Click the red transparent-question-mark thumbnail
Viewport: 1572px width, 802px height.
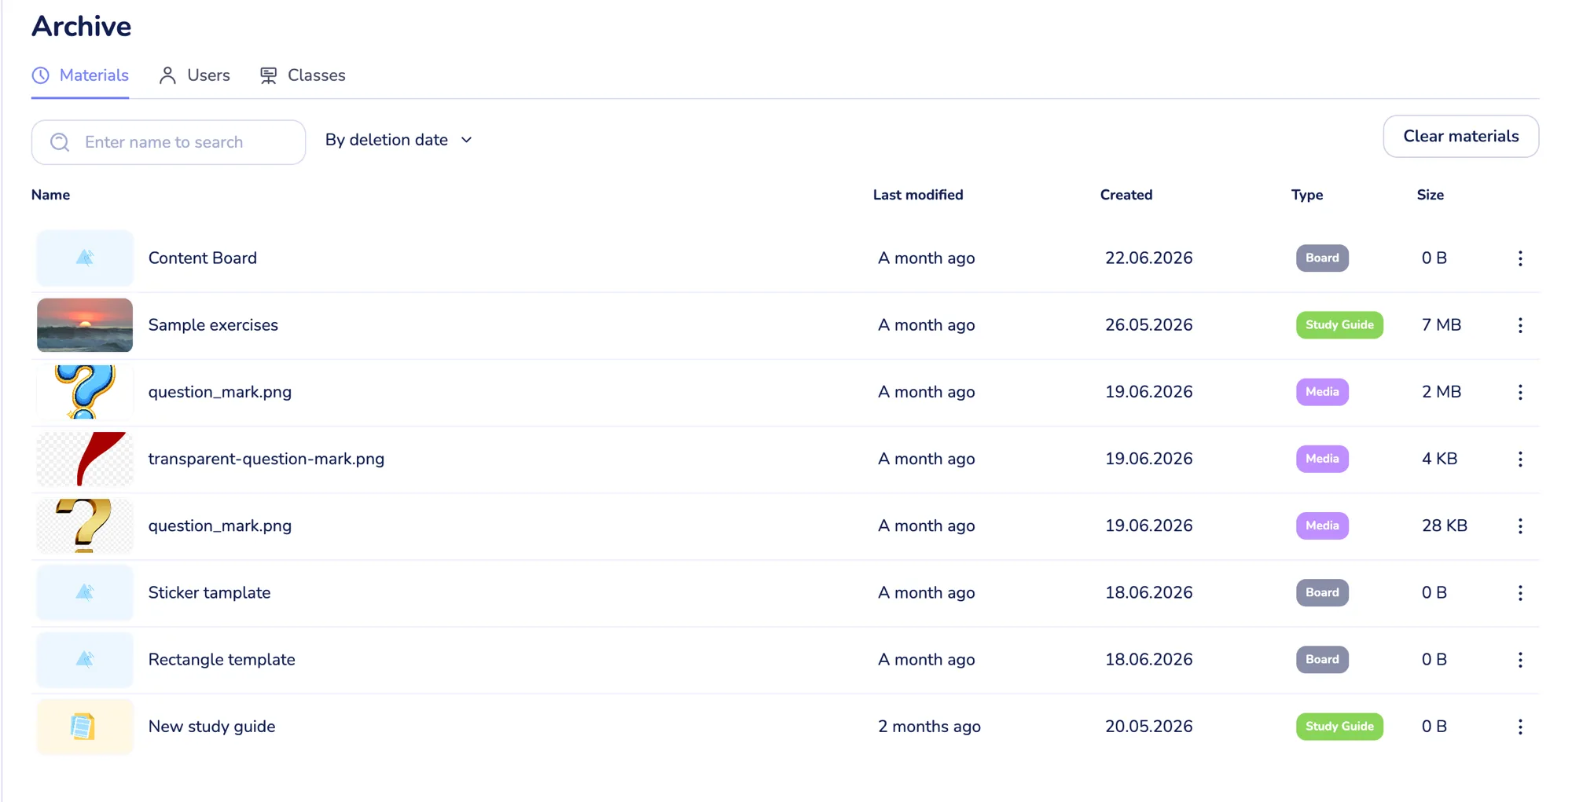[85, 459]
